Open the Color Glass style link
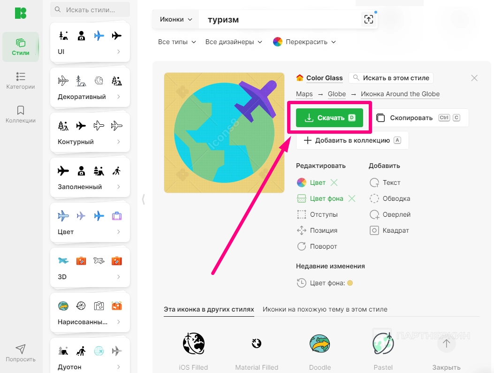The width and height of the screenshot is (494, 373). point(324,78)
